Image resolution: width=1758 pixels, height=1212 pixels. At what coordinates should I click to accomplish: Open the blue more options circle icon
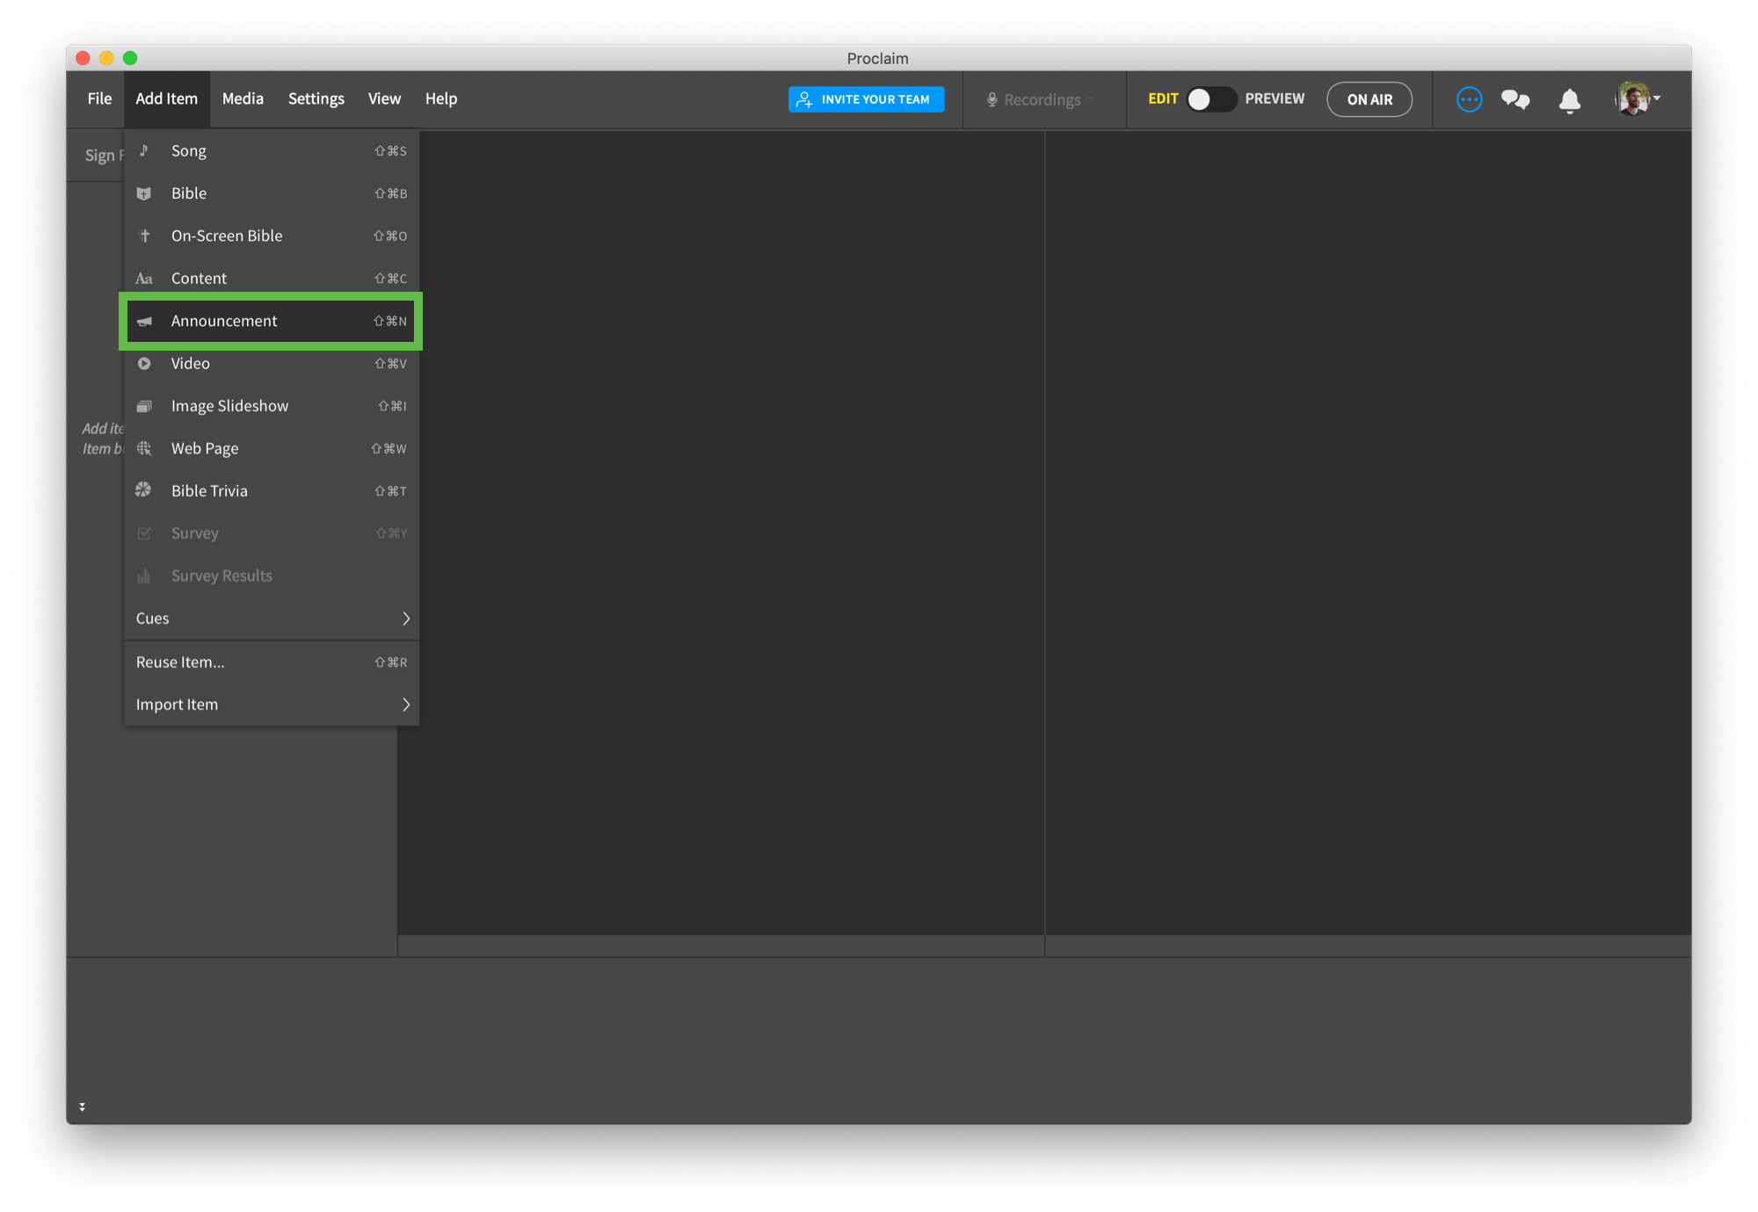[x=1469, y=99]
